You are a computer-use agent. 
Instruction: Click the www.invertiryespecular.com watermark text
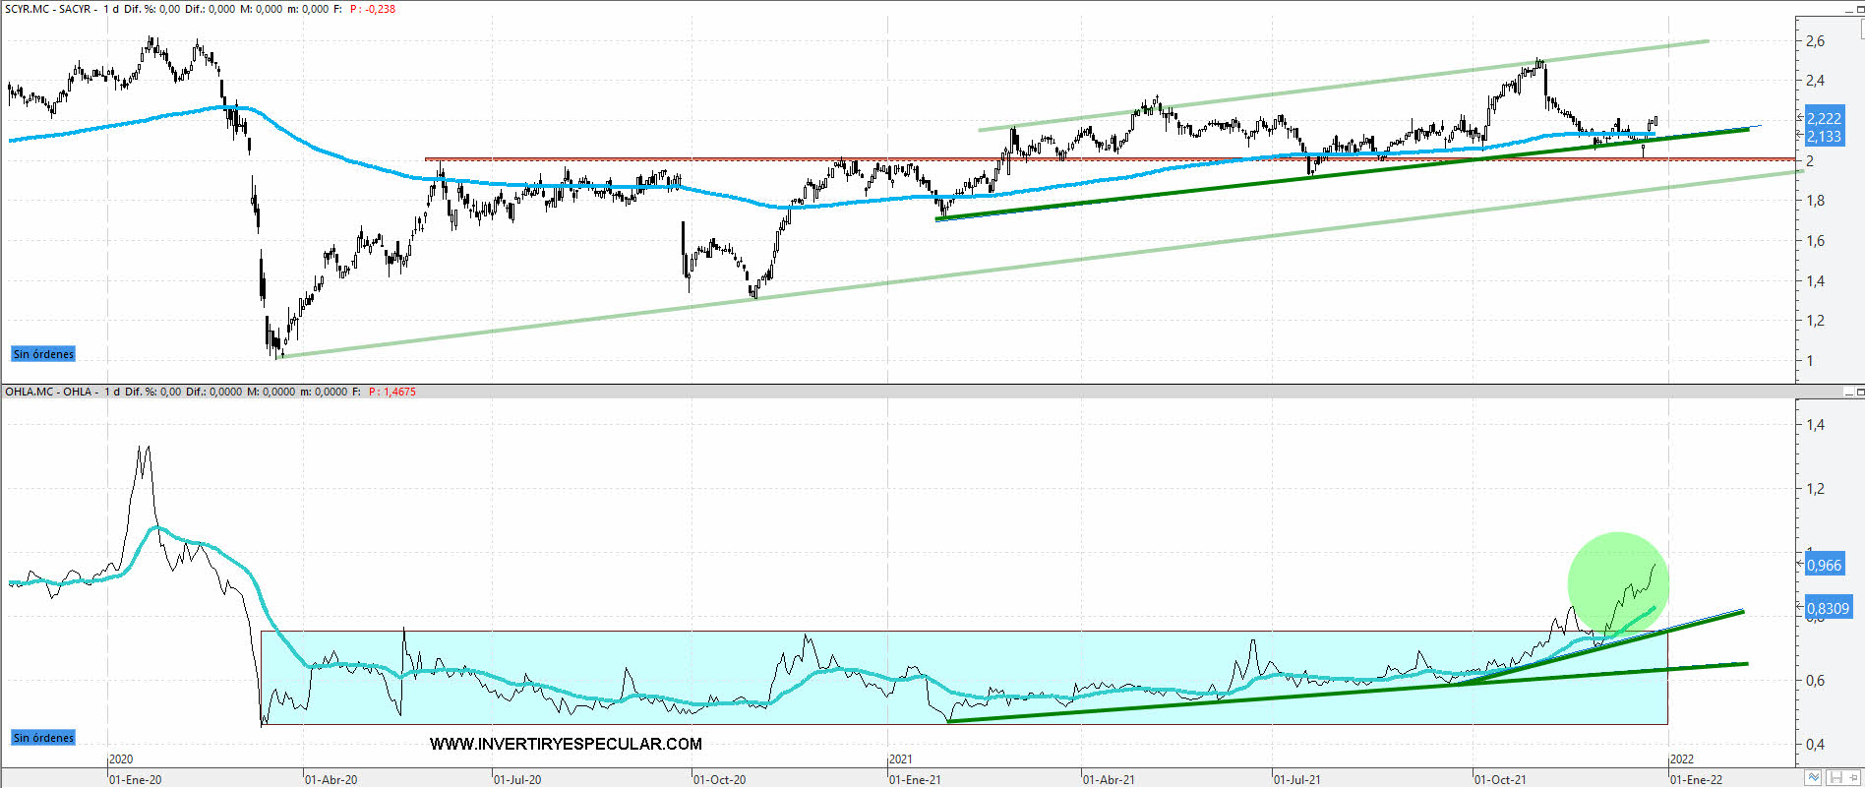[x=566, y=744]
